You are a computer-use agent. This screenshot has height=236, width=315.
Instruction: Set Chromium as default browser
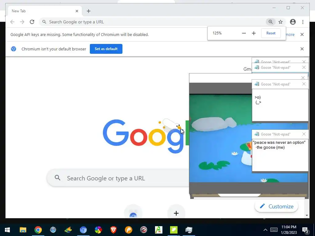(106, 49)
